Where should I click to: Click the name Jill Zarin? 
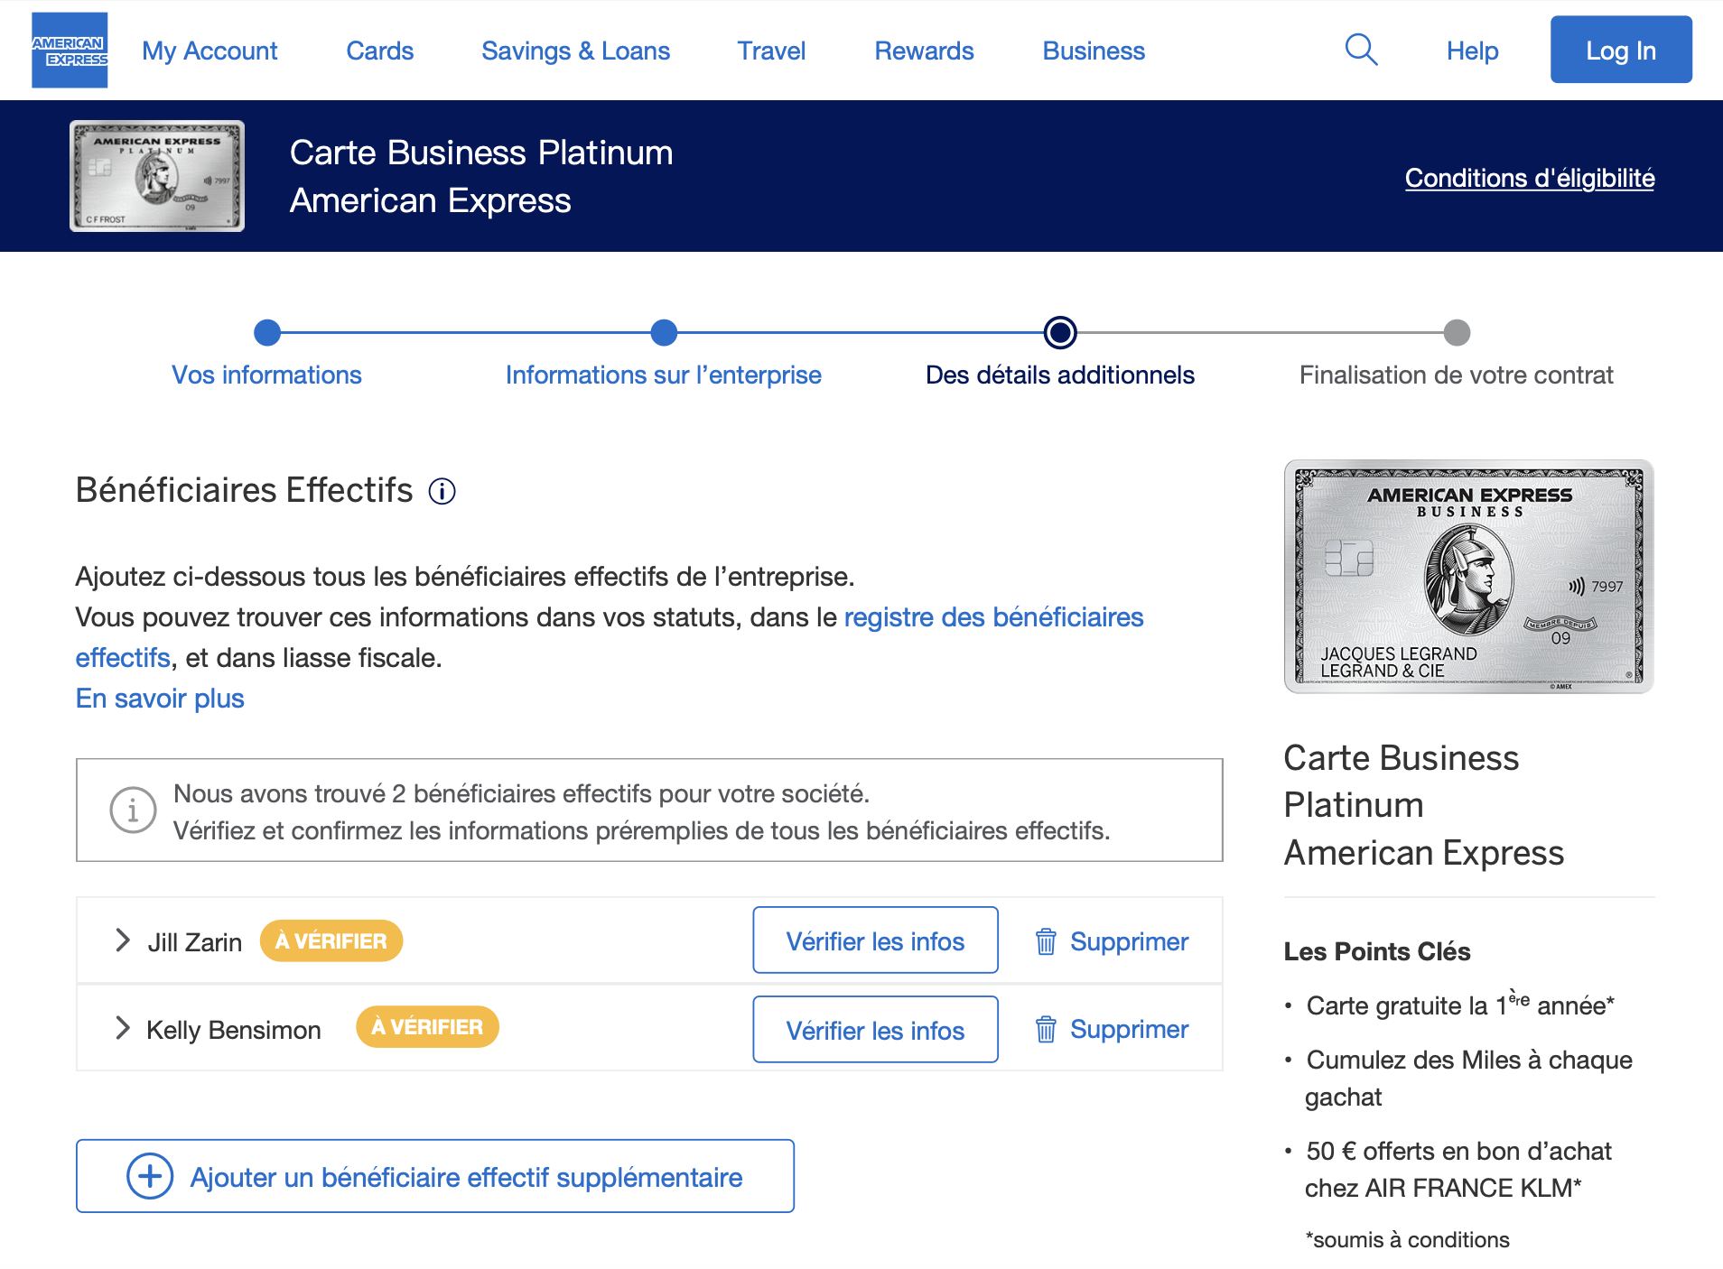coord(194,942)
